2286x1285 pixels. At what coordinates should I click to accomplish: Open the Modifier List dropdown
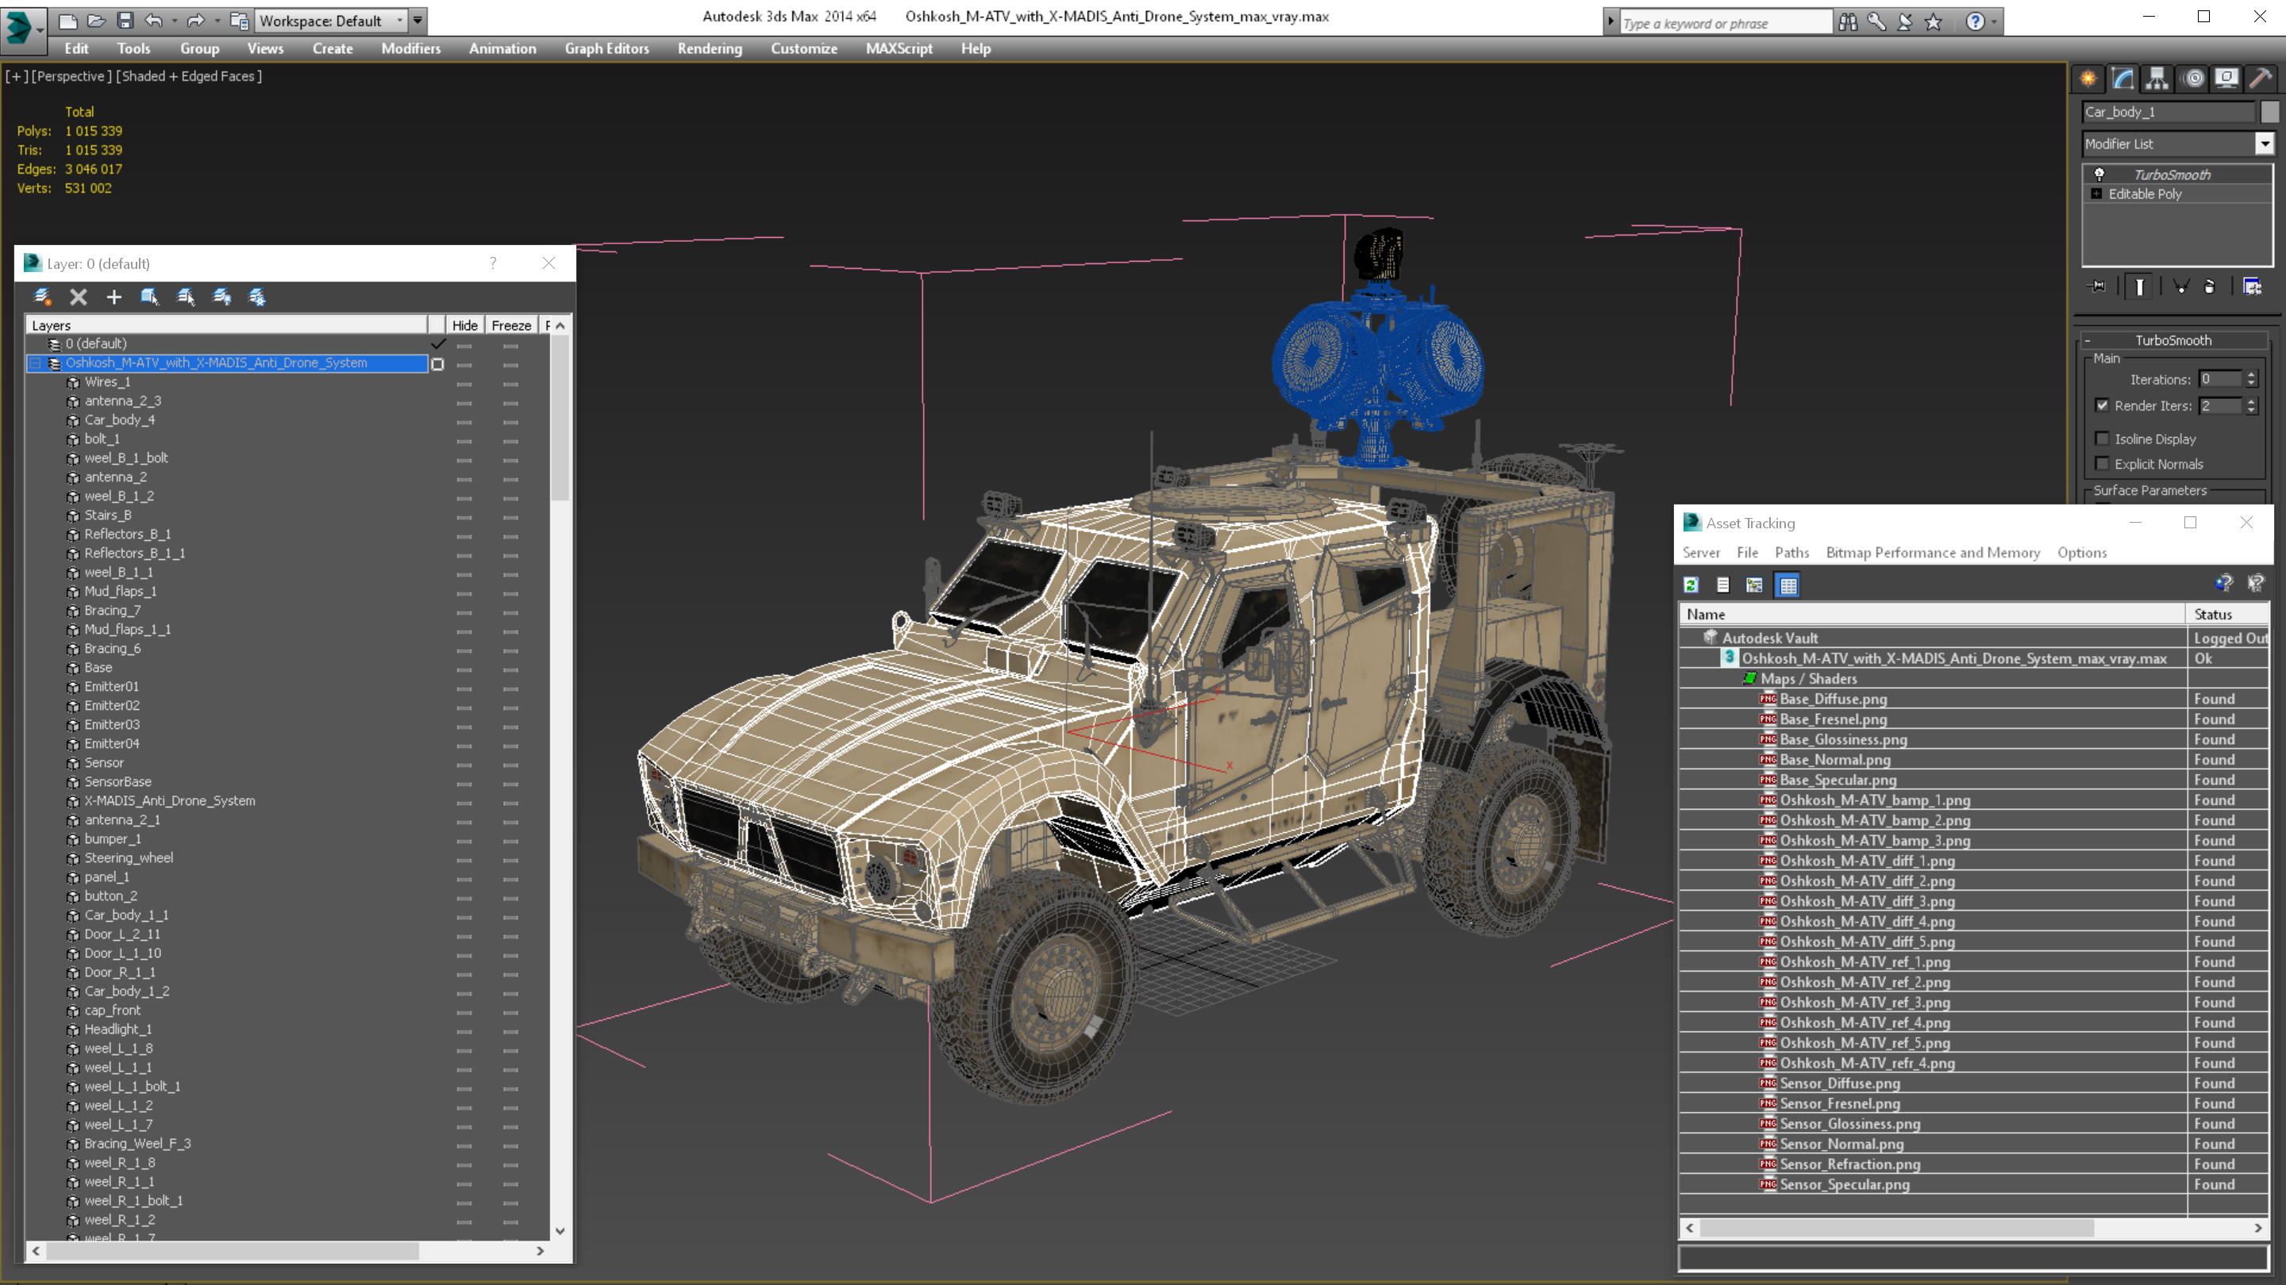tap(2264, 144)
